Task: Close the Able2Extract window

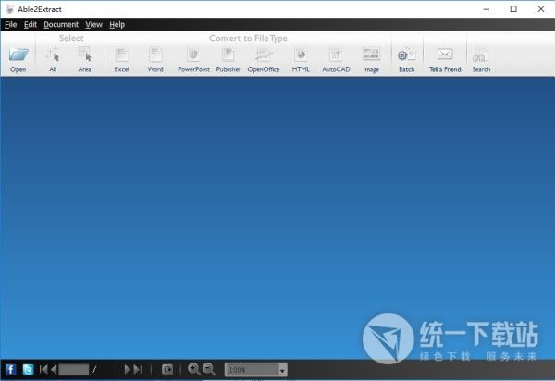Action: point(541,9)
